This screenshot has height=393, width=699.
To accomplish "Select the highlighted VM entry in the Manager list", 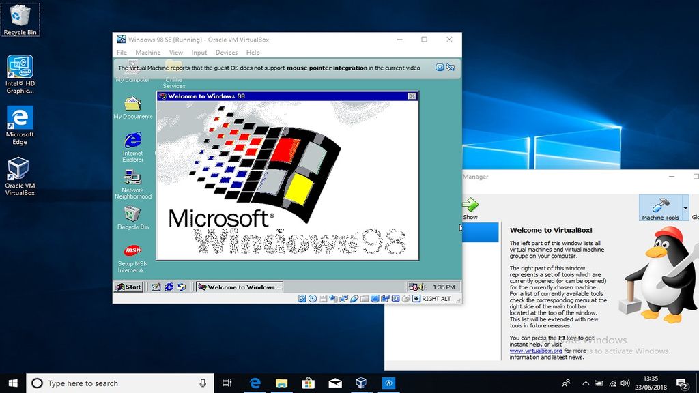I will pyautogui.click(x=480, y=232).
